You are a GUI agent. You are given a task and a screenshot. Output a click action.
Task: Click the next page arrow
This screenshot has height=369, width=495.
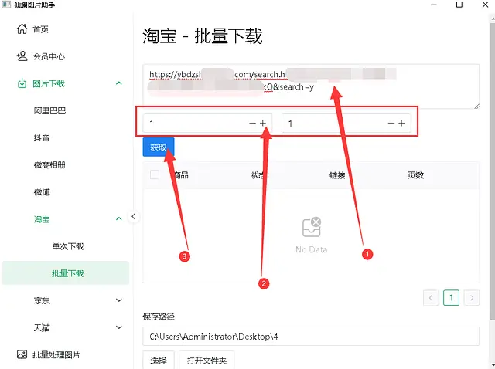472,297
